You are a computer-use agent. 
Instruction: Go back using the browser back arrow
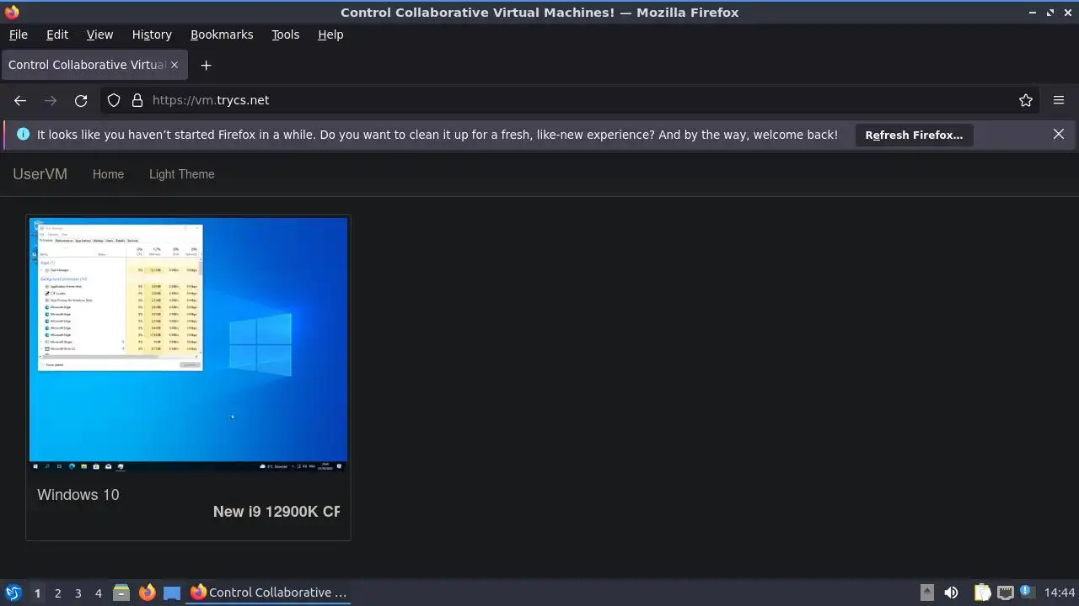20,100
